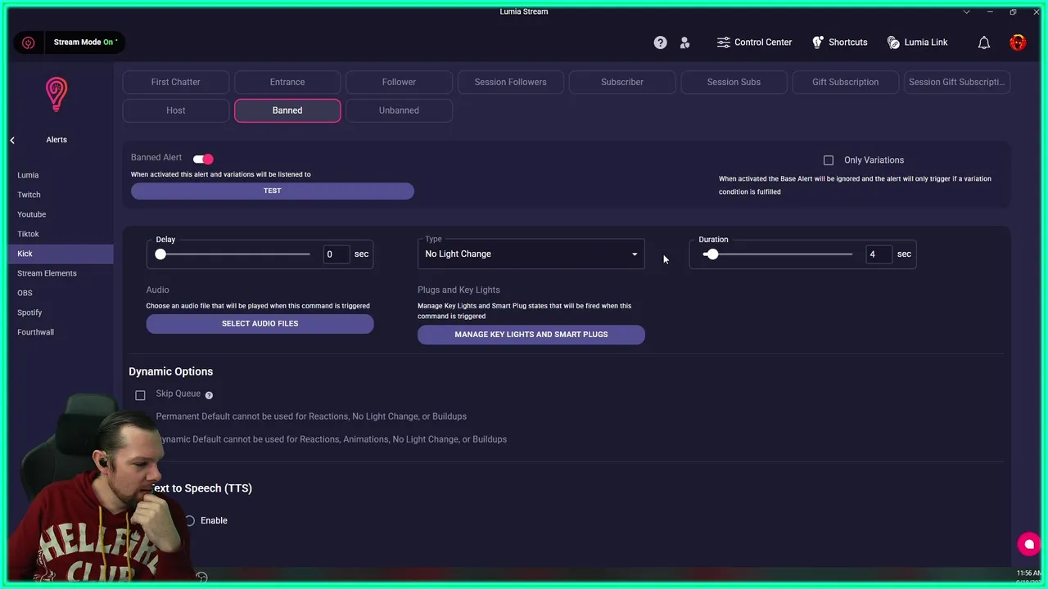Image resolution: width=1048 pixels, height=589 pixels.
Task: Select the Session Followers tab
Action: 511,82
